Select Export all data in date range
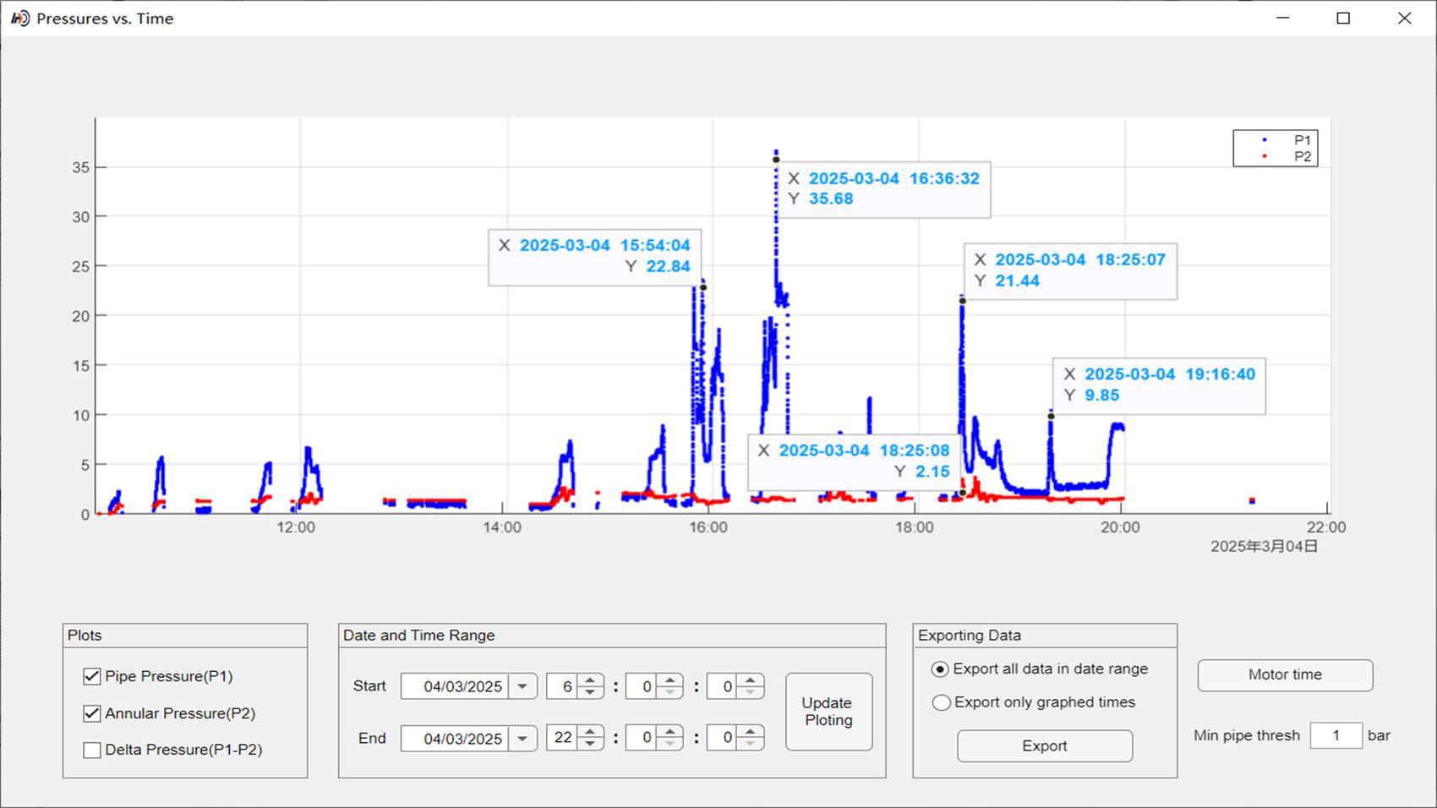 click(x=940, y=669)
